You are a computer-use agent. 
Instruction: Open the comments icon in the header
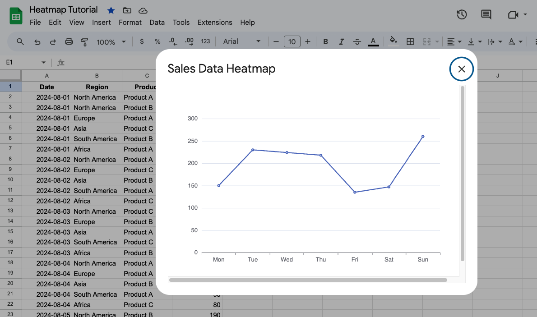click(x=486, y=14)
